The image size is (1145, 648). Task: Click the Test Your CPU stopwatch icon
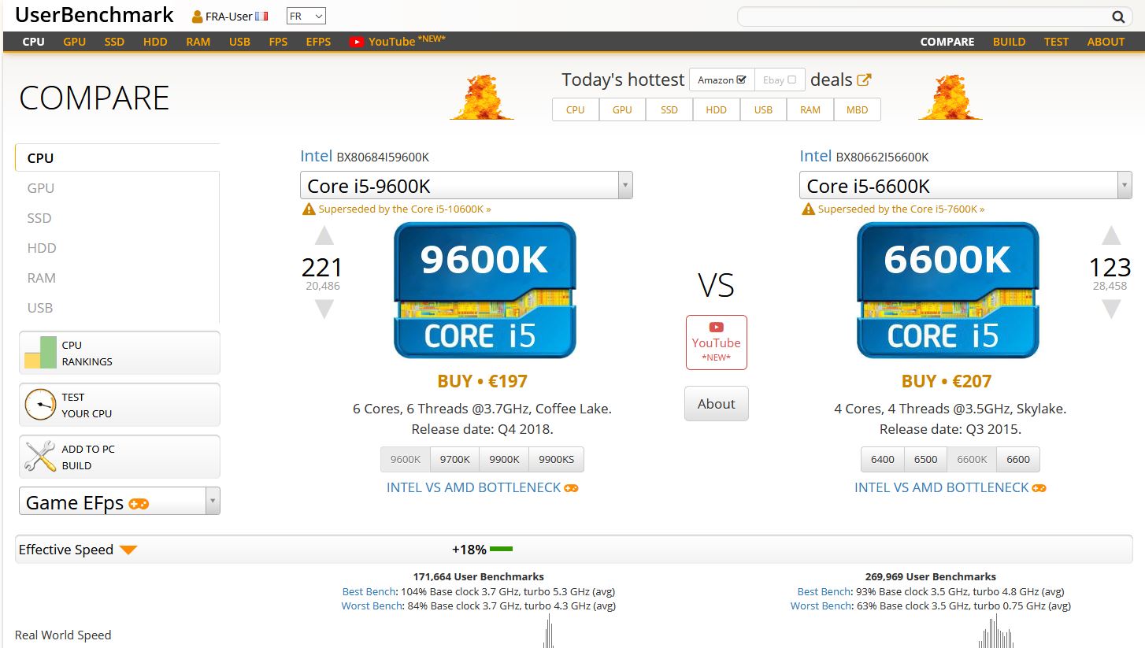(x=40, y=405)
